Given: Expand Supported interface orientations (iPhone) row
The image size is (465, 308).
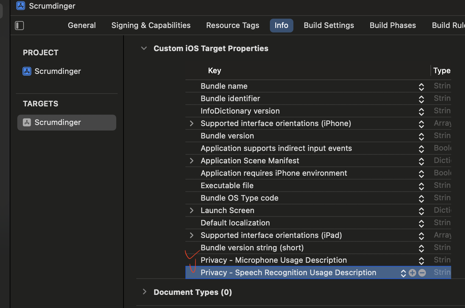Looking at the screenshot, I should tap(192, 123).
